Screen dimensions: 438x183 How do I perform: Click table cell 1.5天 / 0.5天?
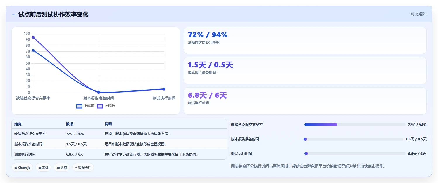click(x=76, y=144)
